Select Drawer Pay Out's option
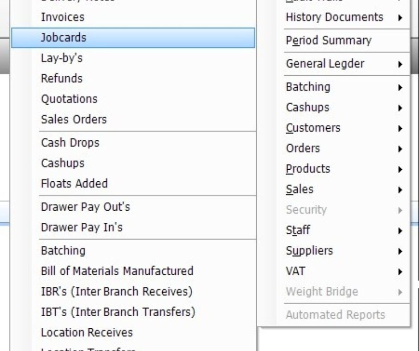The image size is (419, 351). pos(85,207)
